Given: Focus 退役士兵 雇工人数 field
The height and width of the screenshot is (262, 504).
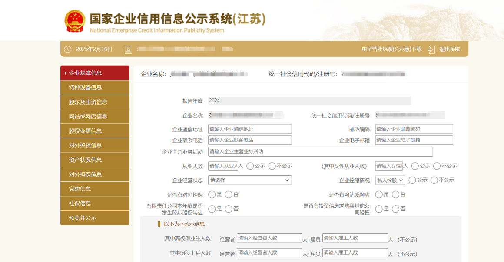Looking at the screenshot, I should click(355, 253).
